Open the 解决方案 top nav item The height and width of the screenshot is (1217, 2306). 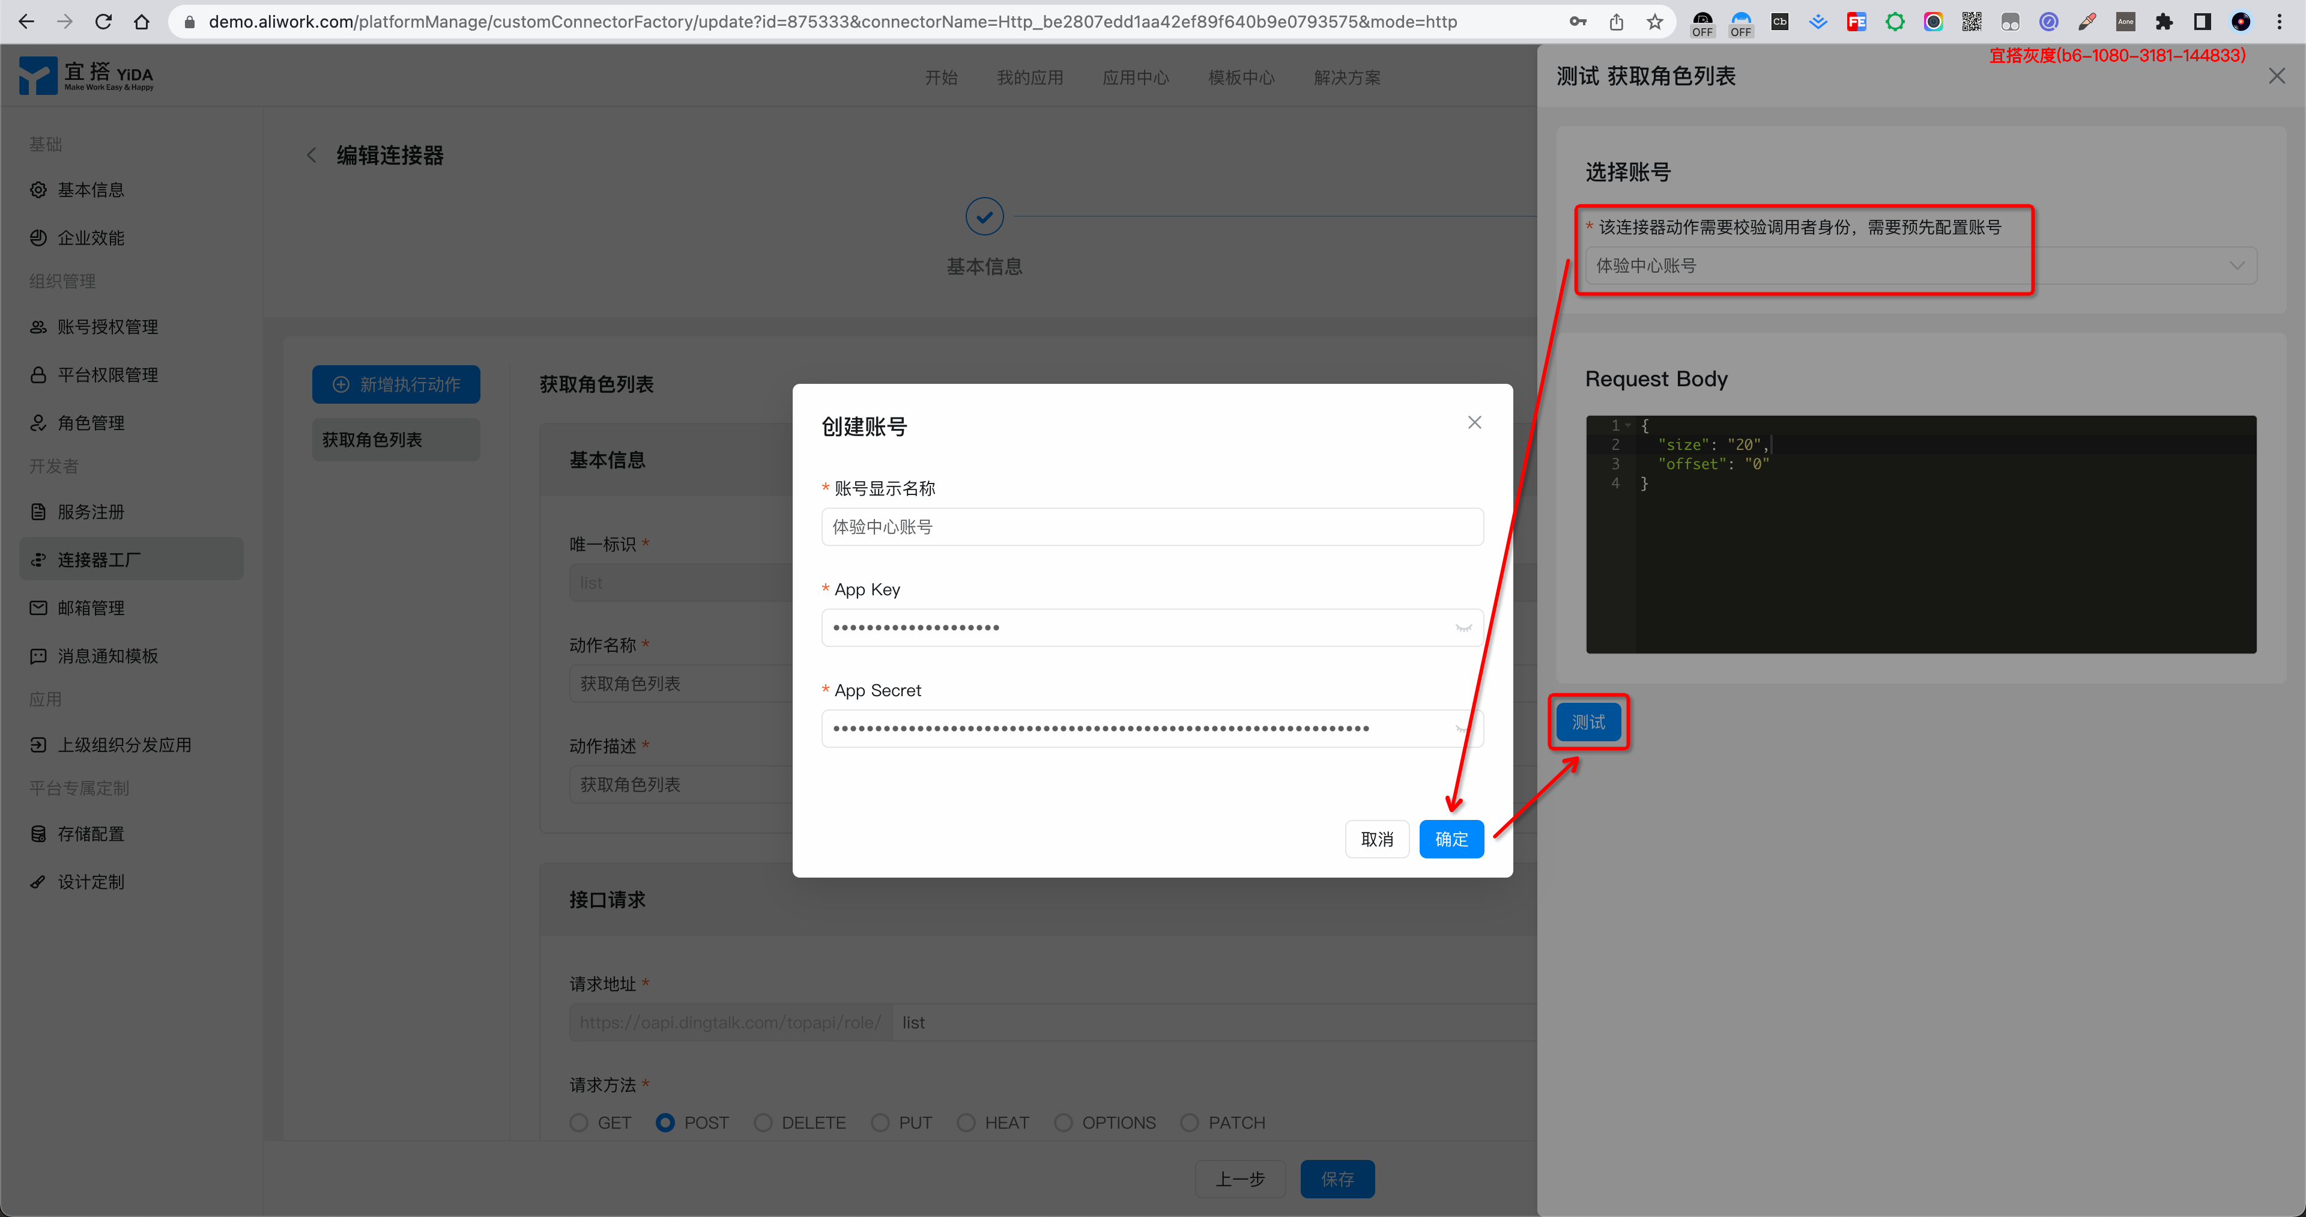(x=1346, y=78)
